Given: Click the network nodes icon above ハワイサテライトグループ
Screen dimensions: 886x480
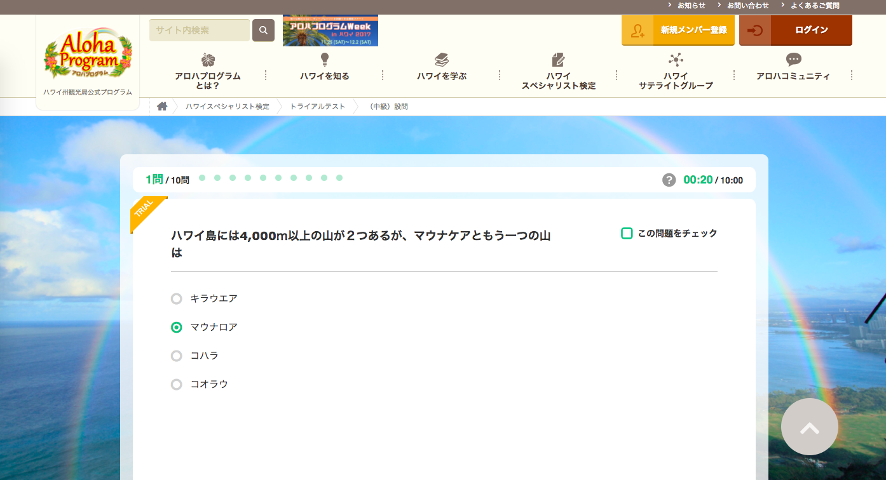Looking at the screenshot, I should click(x=676, y=60).
